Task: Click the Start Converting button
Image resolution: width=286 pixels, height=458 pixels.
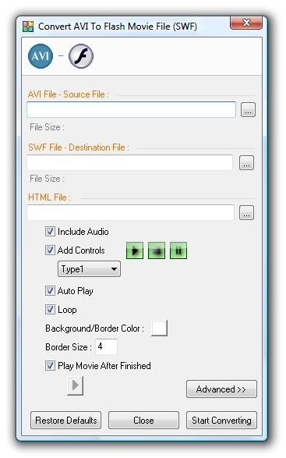Action: [x=221, y=421]
